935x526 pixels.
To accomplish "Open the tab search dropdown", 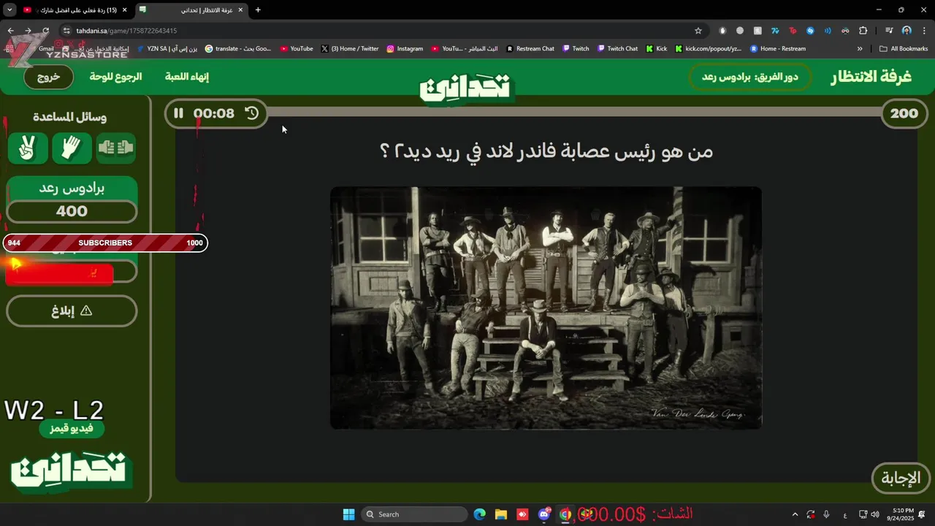I will click(x=9, y=9).
